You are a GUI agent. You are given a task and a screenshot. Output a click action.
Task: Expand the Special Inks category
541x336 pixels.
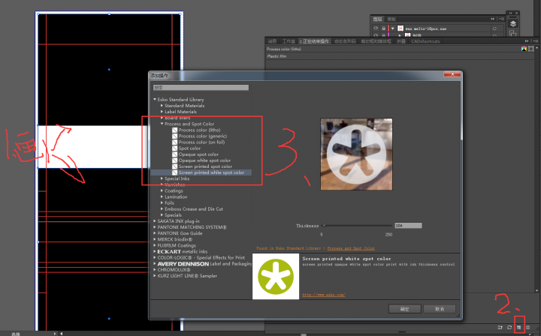(x=162, y=178)
